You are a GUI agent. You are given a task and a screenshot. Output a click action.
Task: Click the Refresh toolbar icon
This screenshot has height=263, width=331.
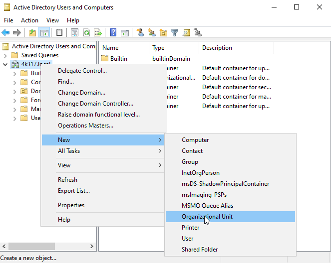coord(86,33)
